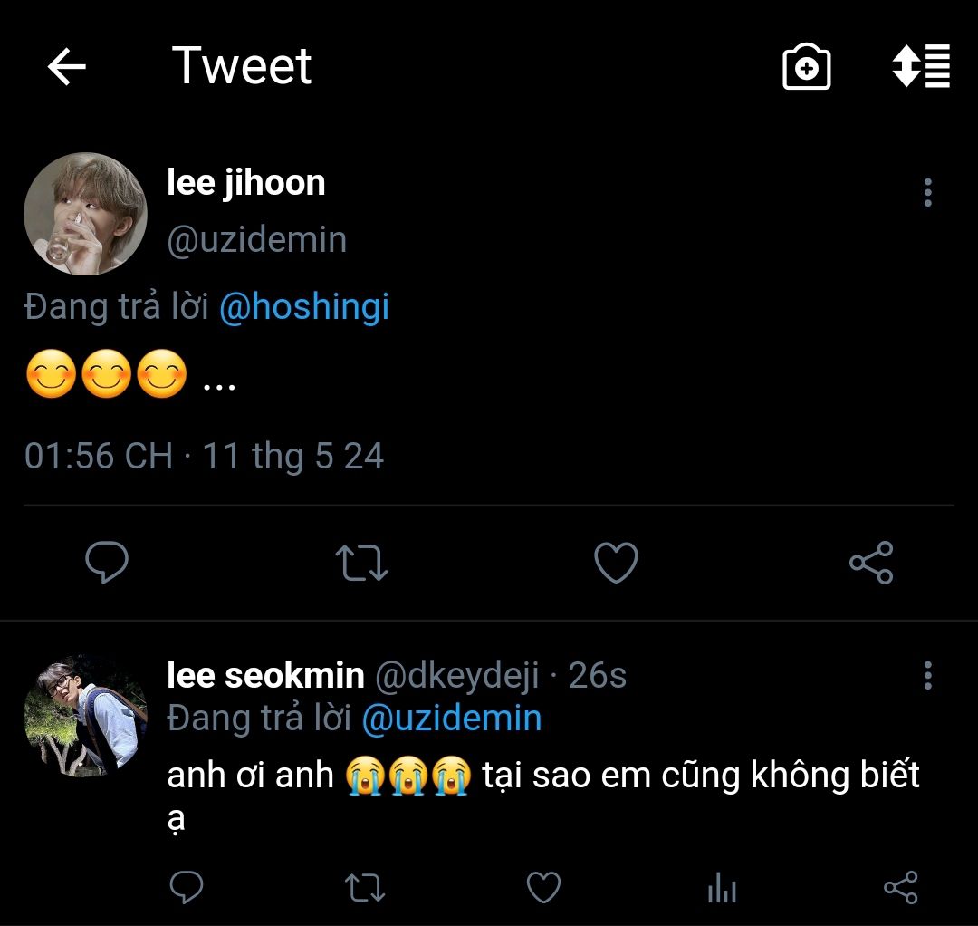Retweet lee seokmin's reply

click(365, 887)
